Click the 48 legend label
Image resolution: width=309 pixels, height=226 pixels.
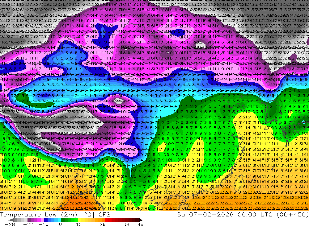click(141, 224)
